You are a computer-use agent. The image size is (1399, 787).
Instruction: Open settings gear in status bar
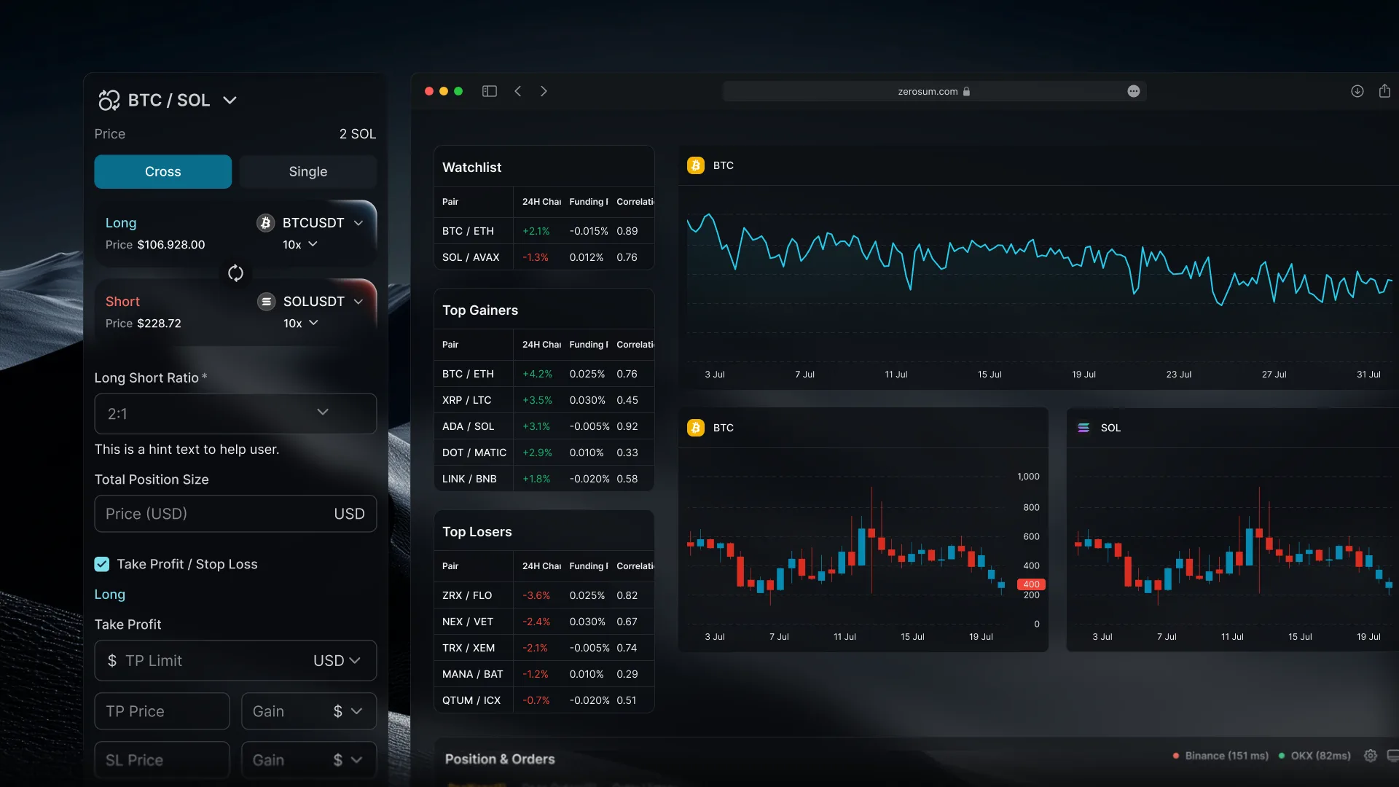[x=1371, y=756]
